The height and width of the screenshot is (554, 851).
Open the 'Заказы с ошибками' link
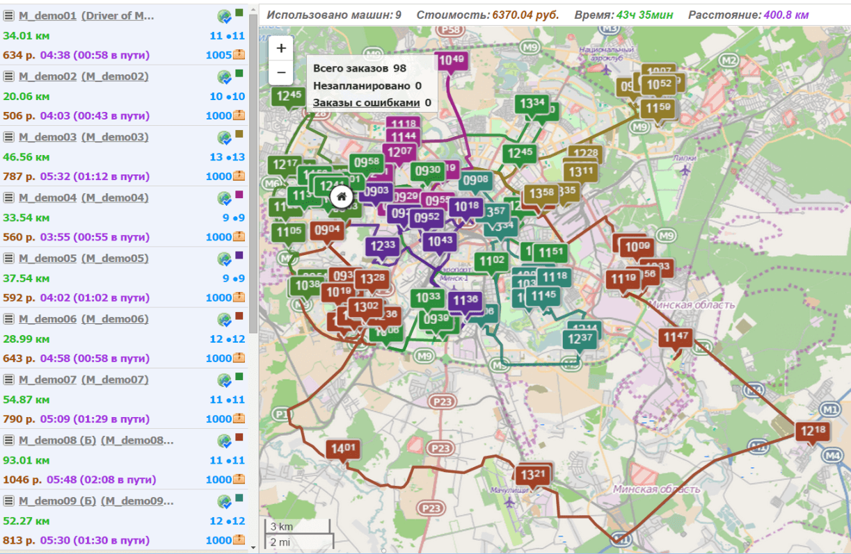coord(366,103)
